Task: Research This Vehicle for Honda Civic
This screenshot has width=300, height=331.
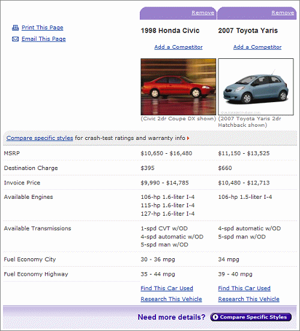Action: point(171,299)
